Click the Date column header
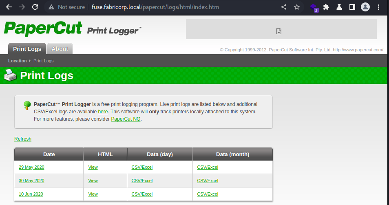Screen dimensions: 389x205 click(49, 154)
